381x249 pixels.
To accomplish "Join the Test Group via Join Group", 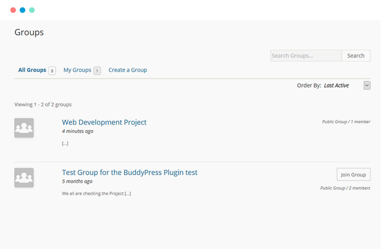I will pos(353,175).
